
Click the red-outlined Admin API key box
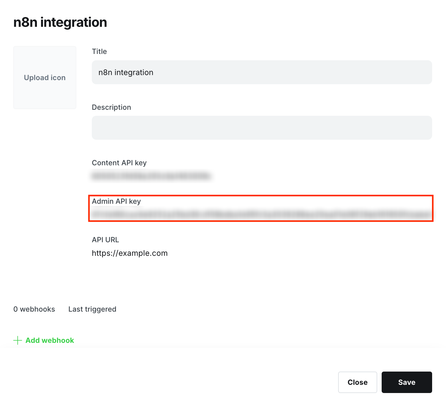click(x=261, y=208)
